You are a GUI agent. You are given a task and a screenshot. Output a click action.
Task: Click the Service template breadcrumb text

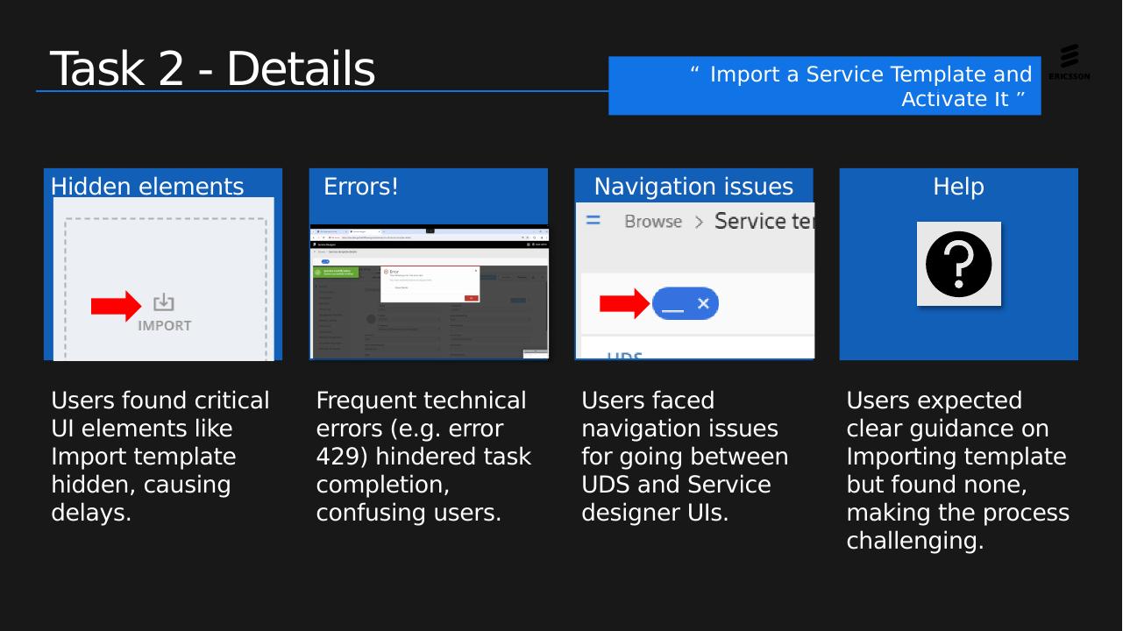click(x=764, y=221)
